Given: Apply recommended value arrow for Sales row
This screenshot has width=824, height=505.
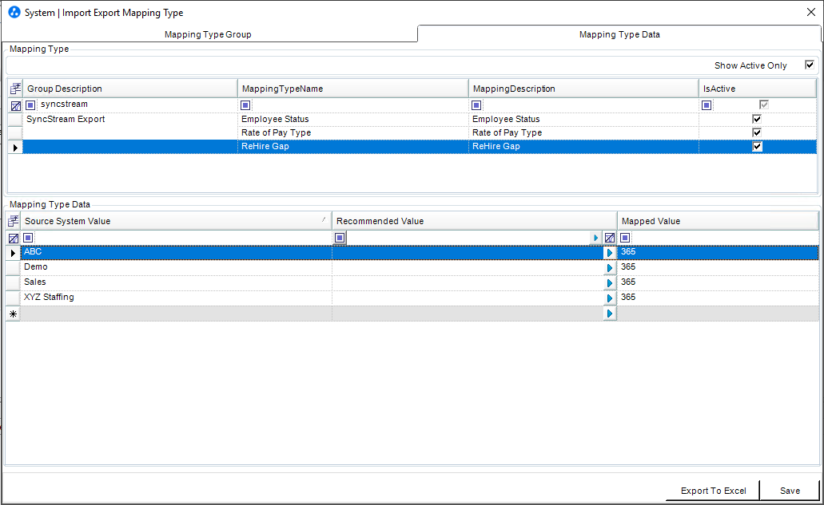Looking at the screenshot, I should (610, 283).
